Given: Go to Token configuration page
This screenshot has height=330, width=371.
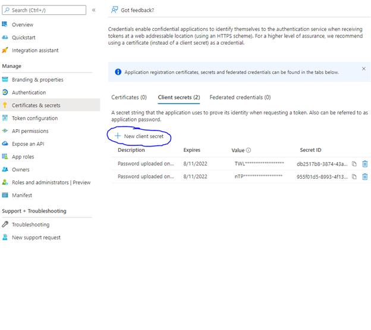Looking at the screenshot, I should click(34, 119).
